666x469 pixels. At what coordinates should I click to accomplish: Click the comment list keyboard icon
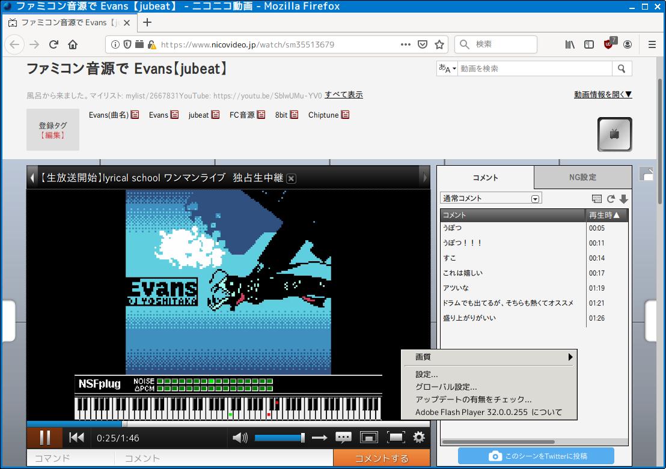596,199
